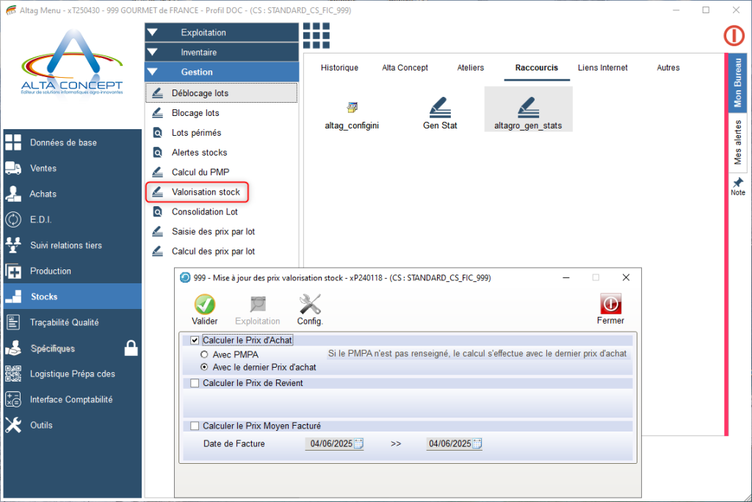
Task: Open the Liens Internet tab
Action: (602, 68)
